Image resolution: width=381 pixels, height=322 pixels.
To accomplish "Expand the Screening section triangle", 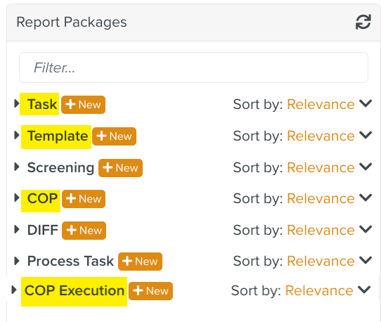I will 17,167.
